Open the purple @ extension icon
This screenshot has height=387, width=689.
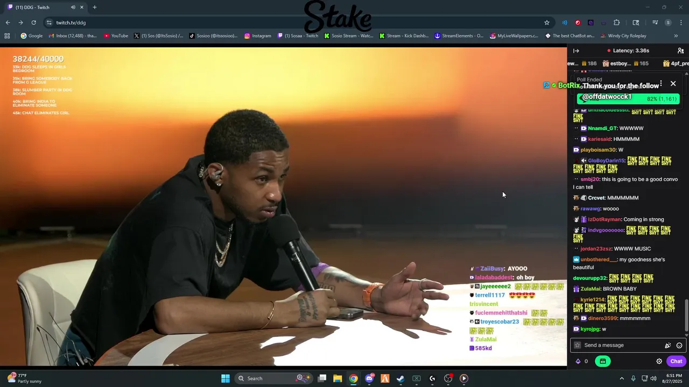tap(590, 23)
